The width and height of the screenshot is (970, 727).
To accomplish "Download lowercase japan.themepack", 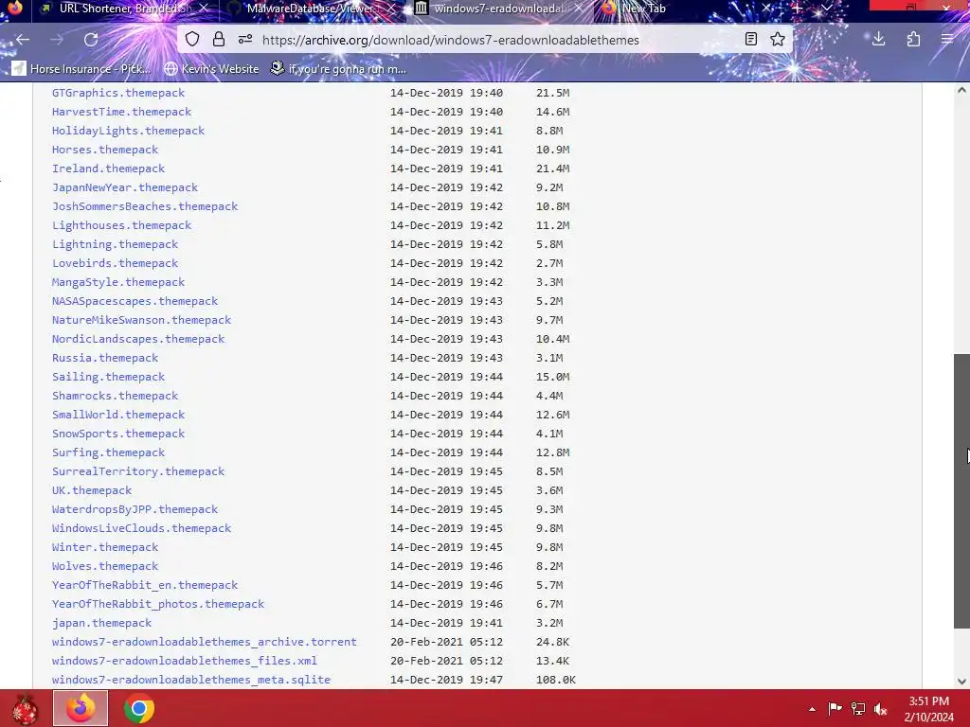I will click(x=101, y=623).
